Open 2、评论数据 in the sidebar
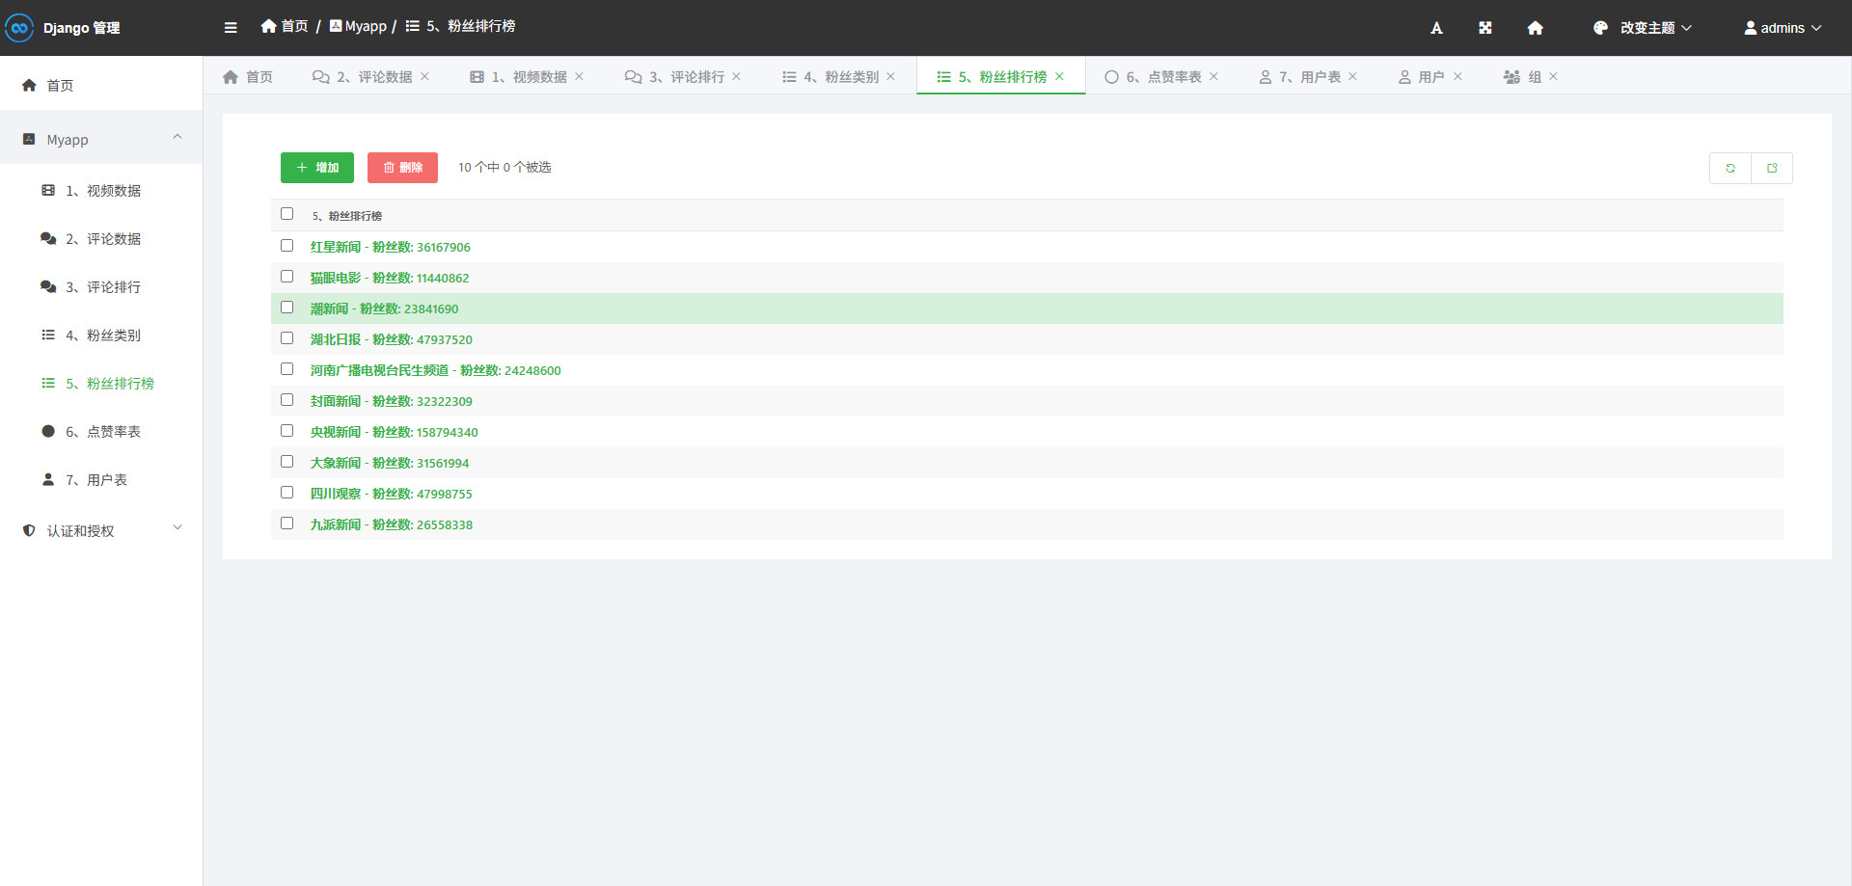This screenshot has height=886, width=1852. pyautogui.click(x=101, y=239)
